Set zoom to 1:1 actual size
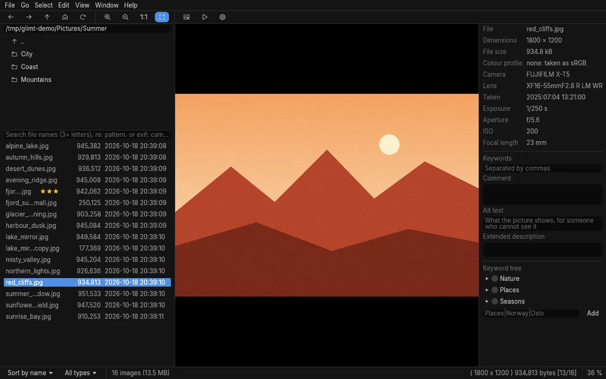The image size is (606, 379). coord(144,17)
